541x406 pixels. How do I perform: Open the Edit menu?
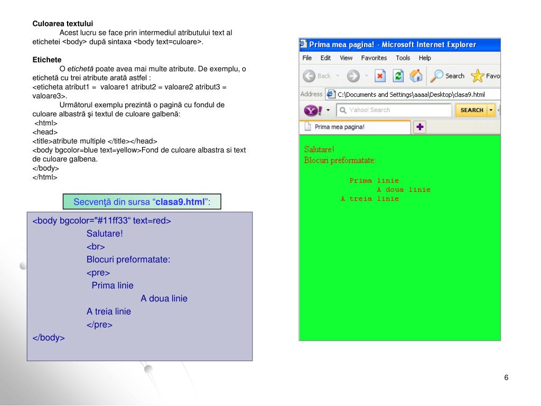point(325,58)
